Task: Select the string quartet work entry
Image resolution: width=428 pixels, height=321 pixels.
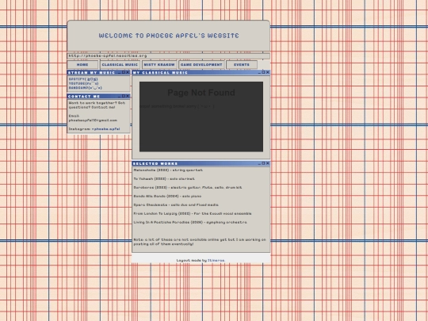Action: click(x=168, y=170)
